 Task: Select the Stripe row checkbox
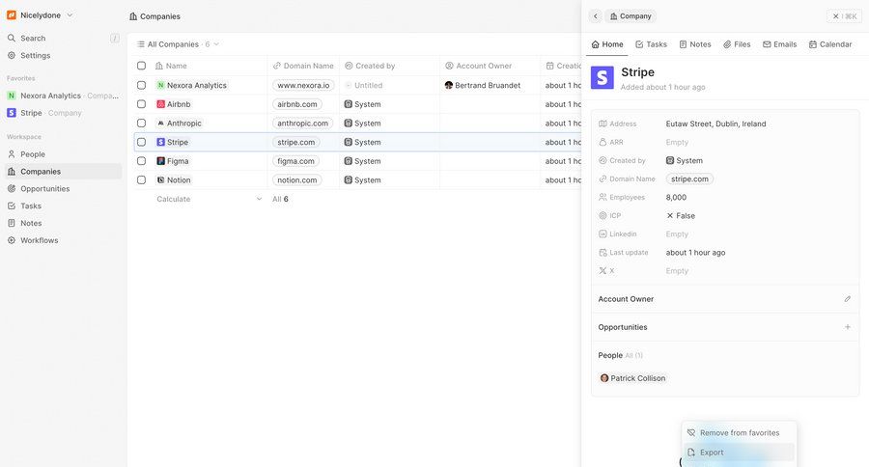pos(141,143)
